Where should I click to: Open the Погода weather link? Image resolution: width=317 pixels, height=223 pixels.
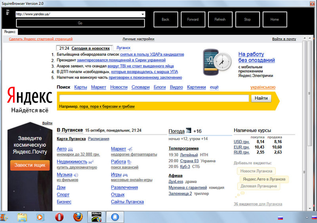click(176, 131)
